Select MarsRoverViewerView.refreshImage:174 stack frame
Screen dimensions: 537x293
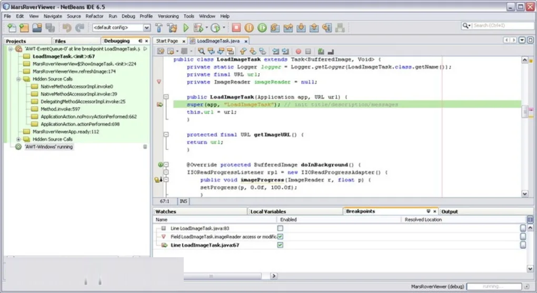[74, 72]
